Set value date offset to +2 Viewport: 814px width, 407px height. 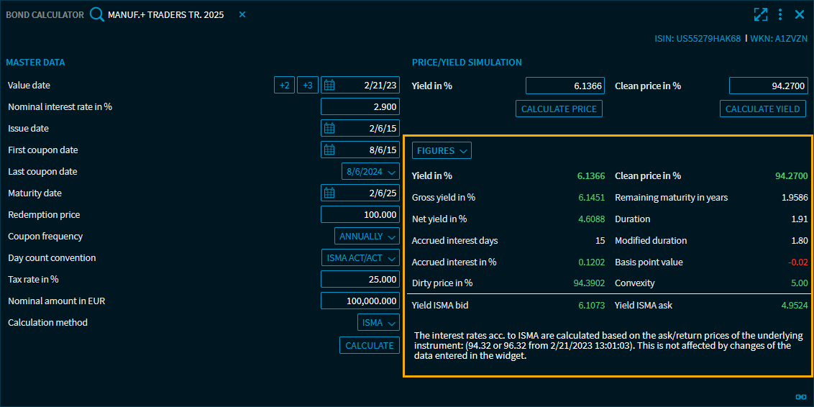click(x=284, y=86)
